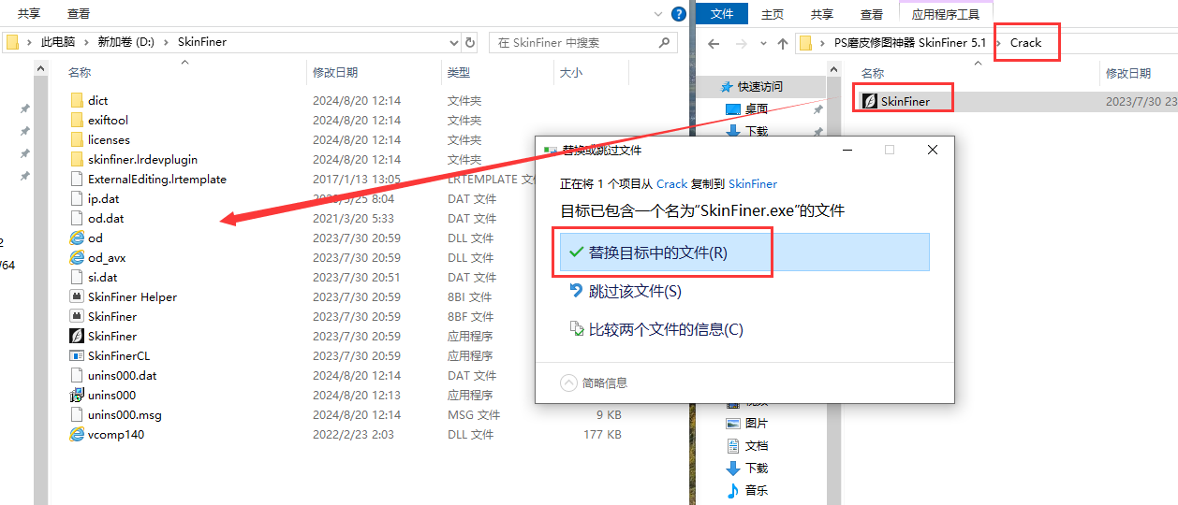This screenshot has width=1178, height=505.
Task: Click the SkinFiner link in the dialog
Action: (x=753, y=184)
